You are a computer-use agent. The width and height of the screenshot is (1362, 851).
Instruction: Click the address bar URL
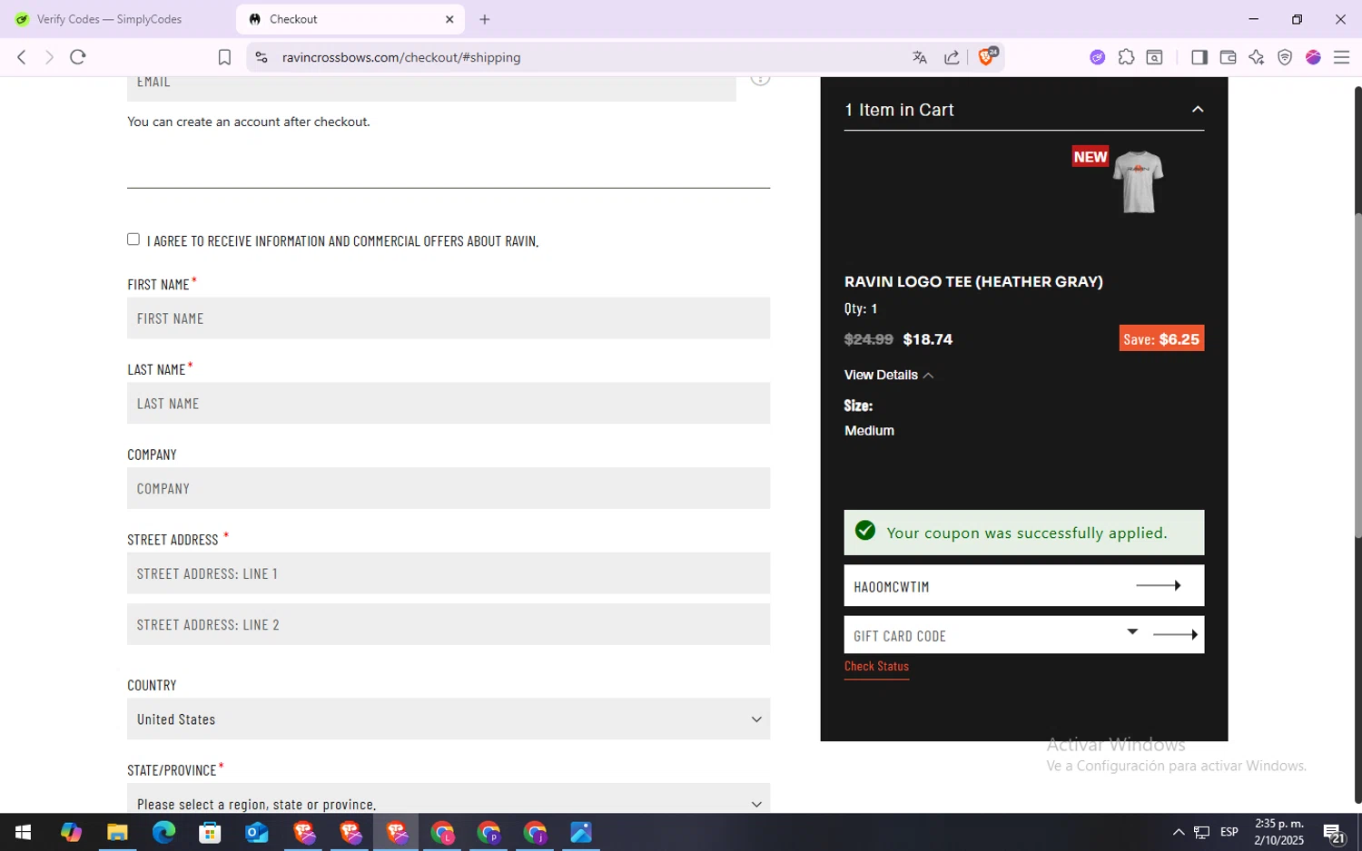(401, 57)
